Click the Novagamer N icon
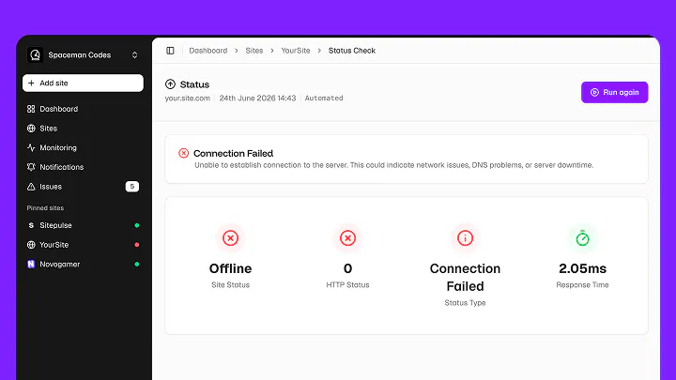The image size is (676, 380). click(31, 264)
